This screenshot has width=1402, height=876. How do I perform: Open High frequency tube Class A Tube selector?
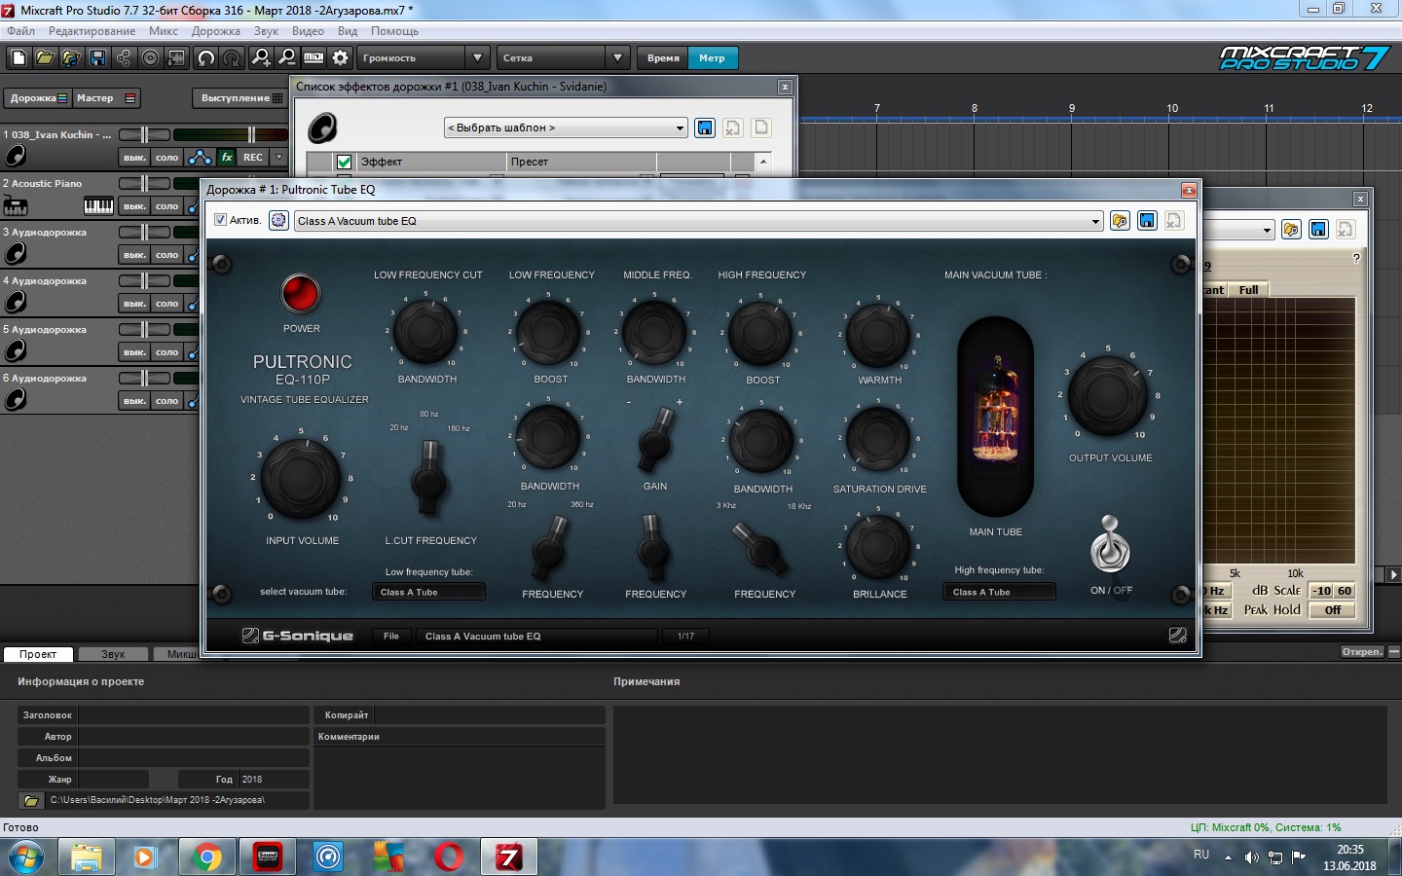[999, 592]
